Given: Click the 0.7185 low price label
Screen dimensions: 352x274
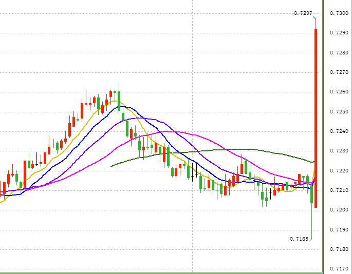Looking at the screenshot, I should click(299, 239).
